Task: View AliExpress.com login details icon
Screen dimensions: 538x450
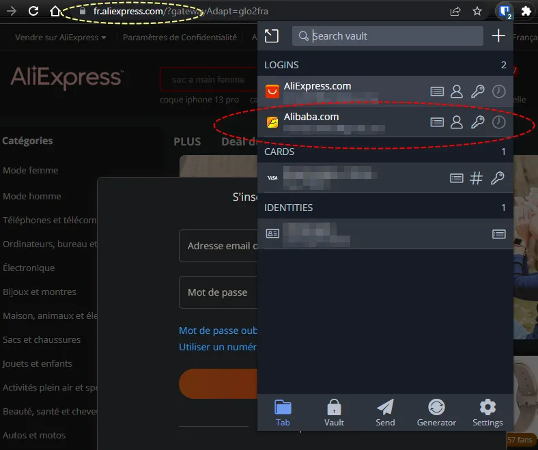Action: click(x=437, y=92)
